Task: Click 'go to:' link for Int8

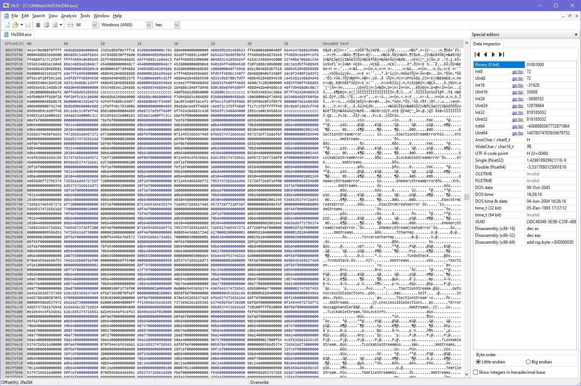Action: pyautogui.click(x=518, y=72)
